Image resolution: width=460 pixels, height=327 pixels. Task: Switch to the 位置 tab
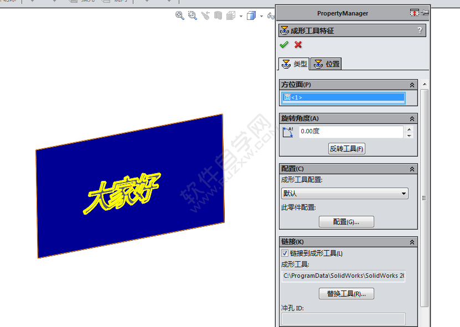(x=325, y=63)
